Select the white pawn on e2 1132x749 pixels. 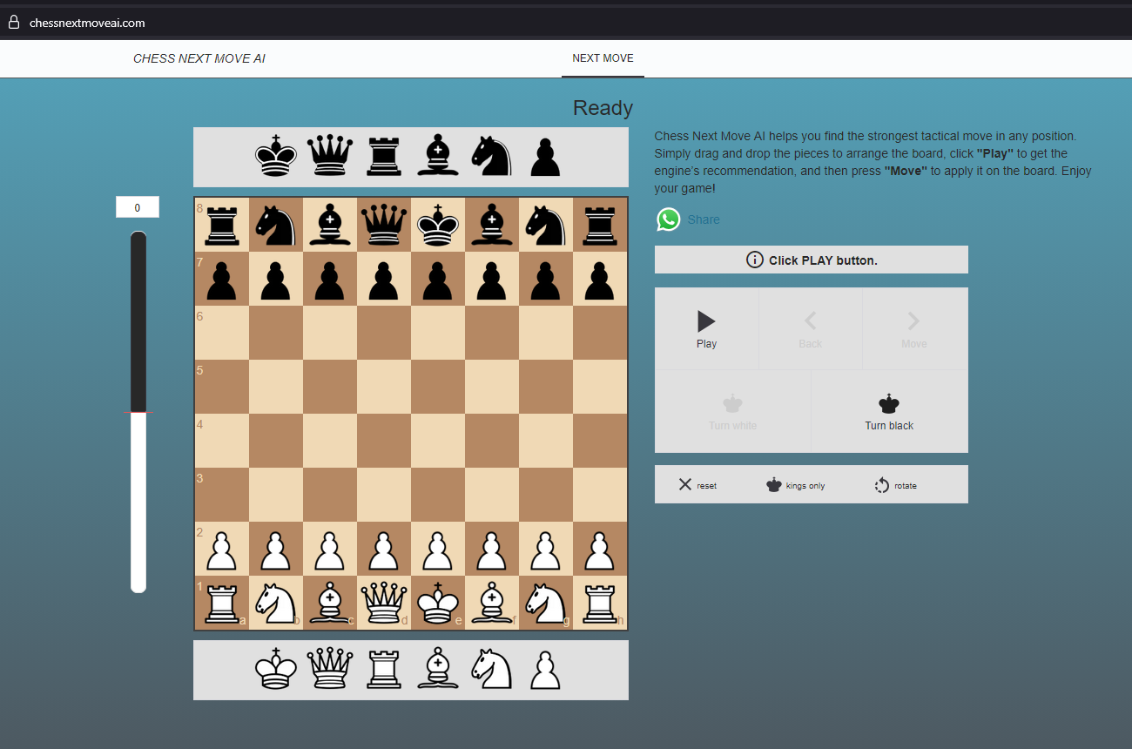438,548
